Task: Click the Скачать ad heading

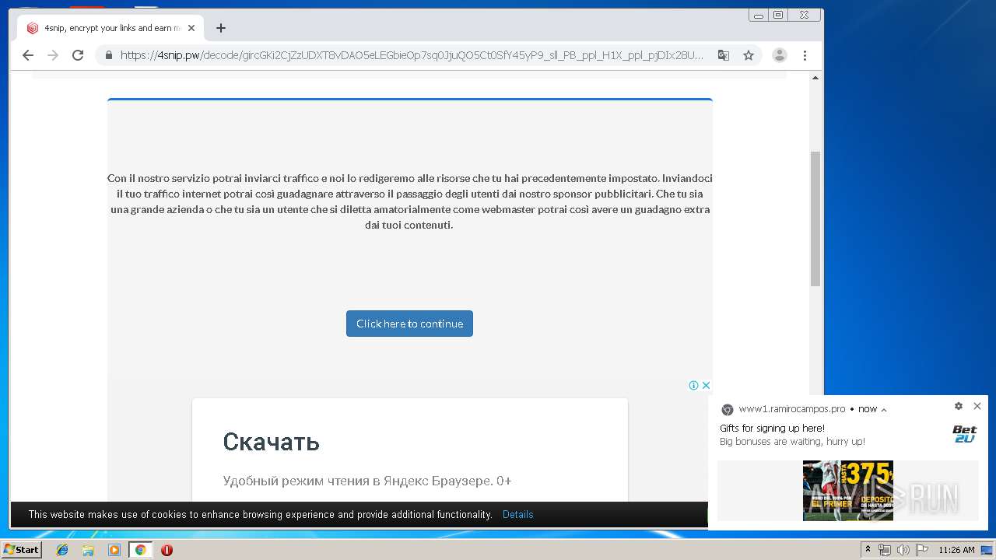Action: 271,442
